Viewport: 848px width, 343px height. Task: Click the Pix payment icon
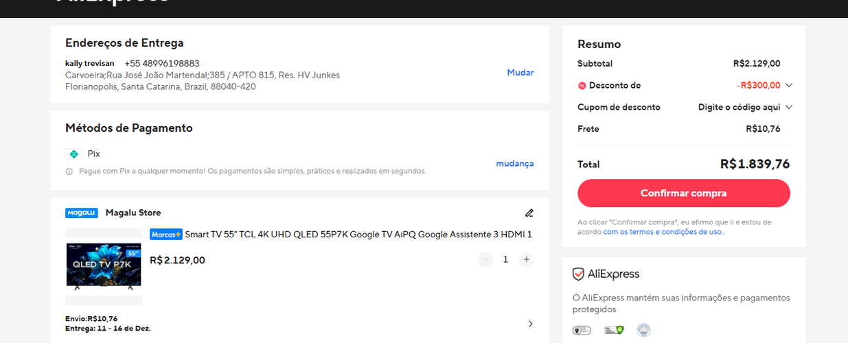(73, 154)
